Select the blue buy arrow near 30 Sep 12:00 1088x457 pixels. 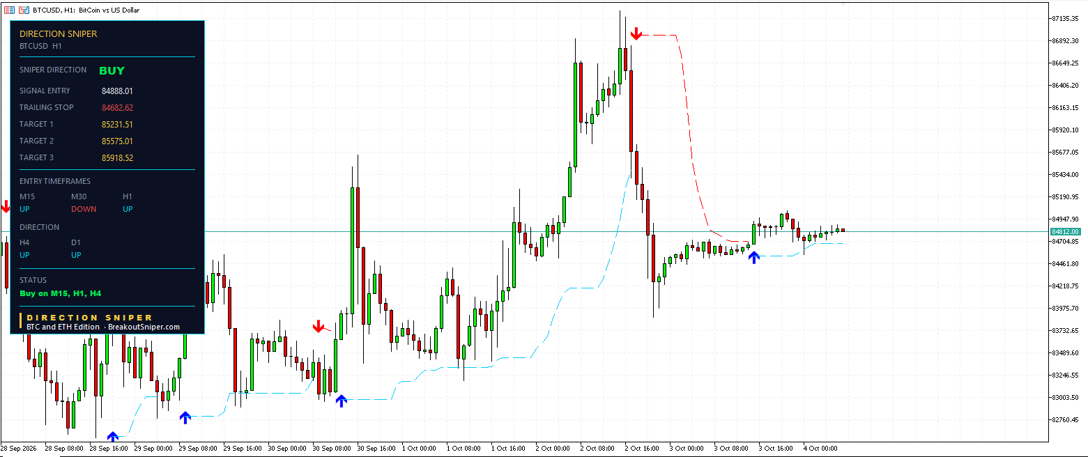(341, 401)
